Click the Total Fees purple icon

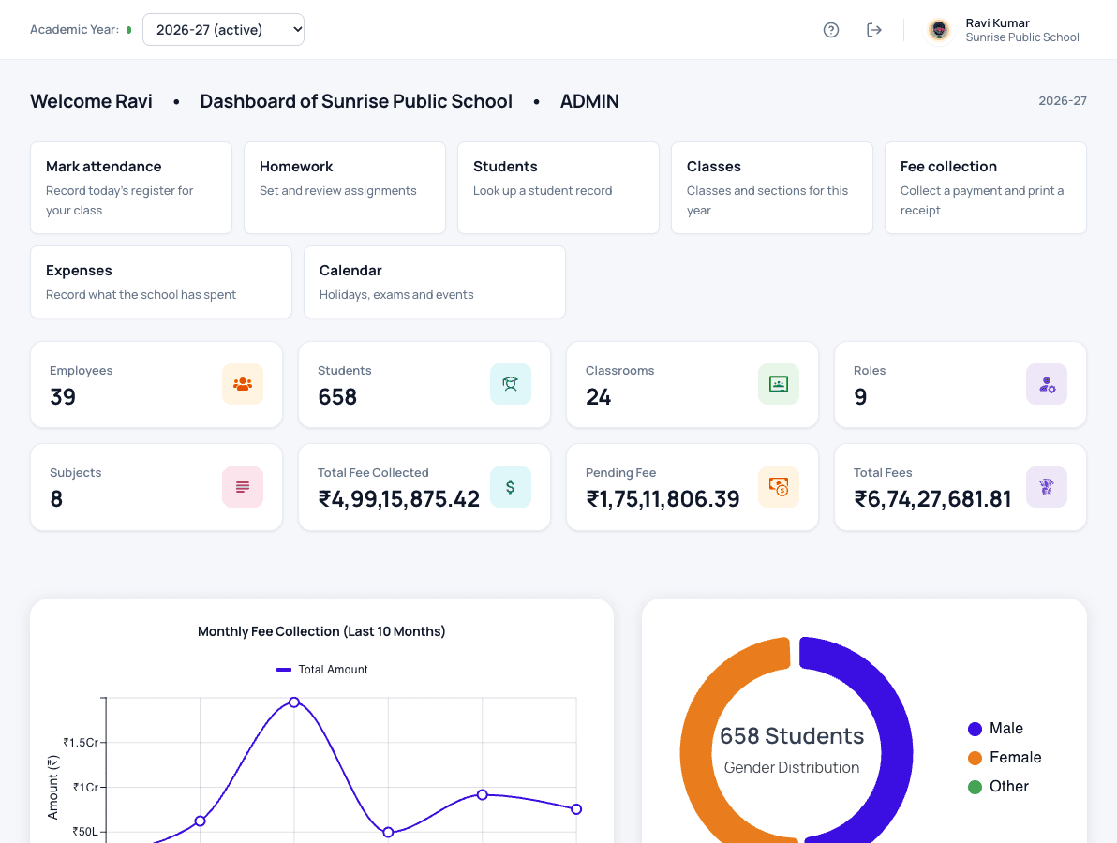pyautogui.click(x=1047, y=487)
